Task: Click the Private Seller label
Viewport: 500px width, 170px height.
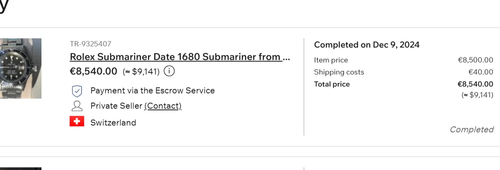Action: tap(116, 106)
